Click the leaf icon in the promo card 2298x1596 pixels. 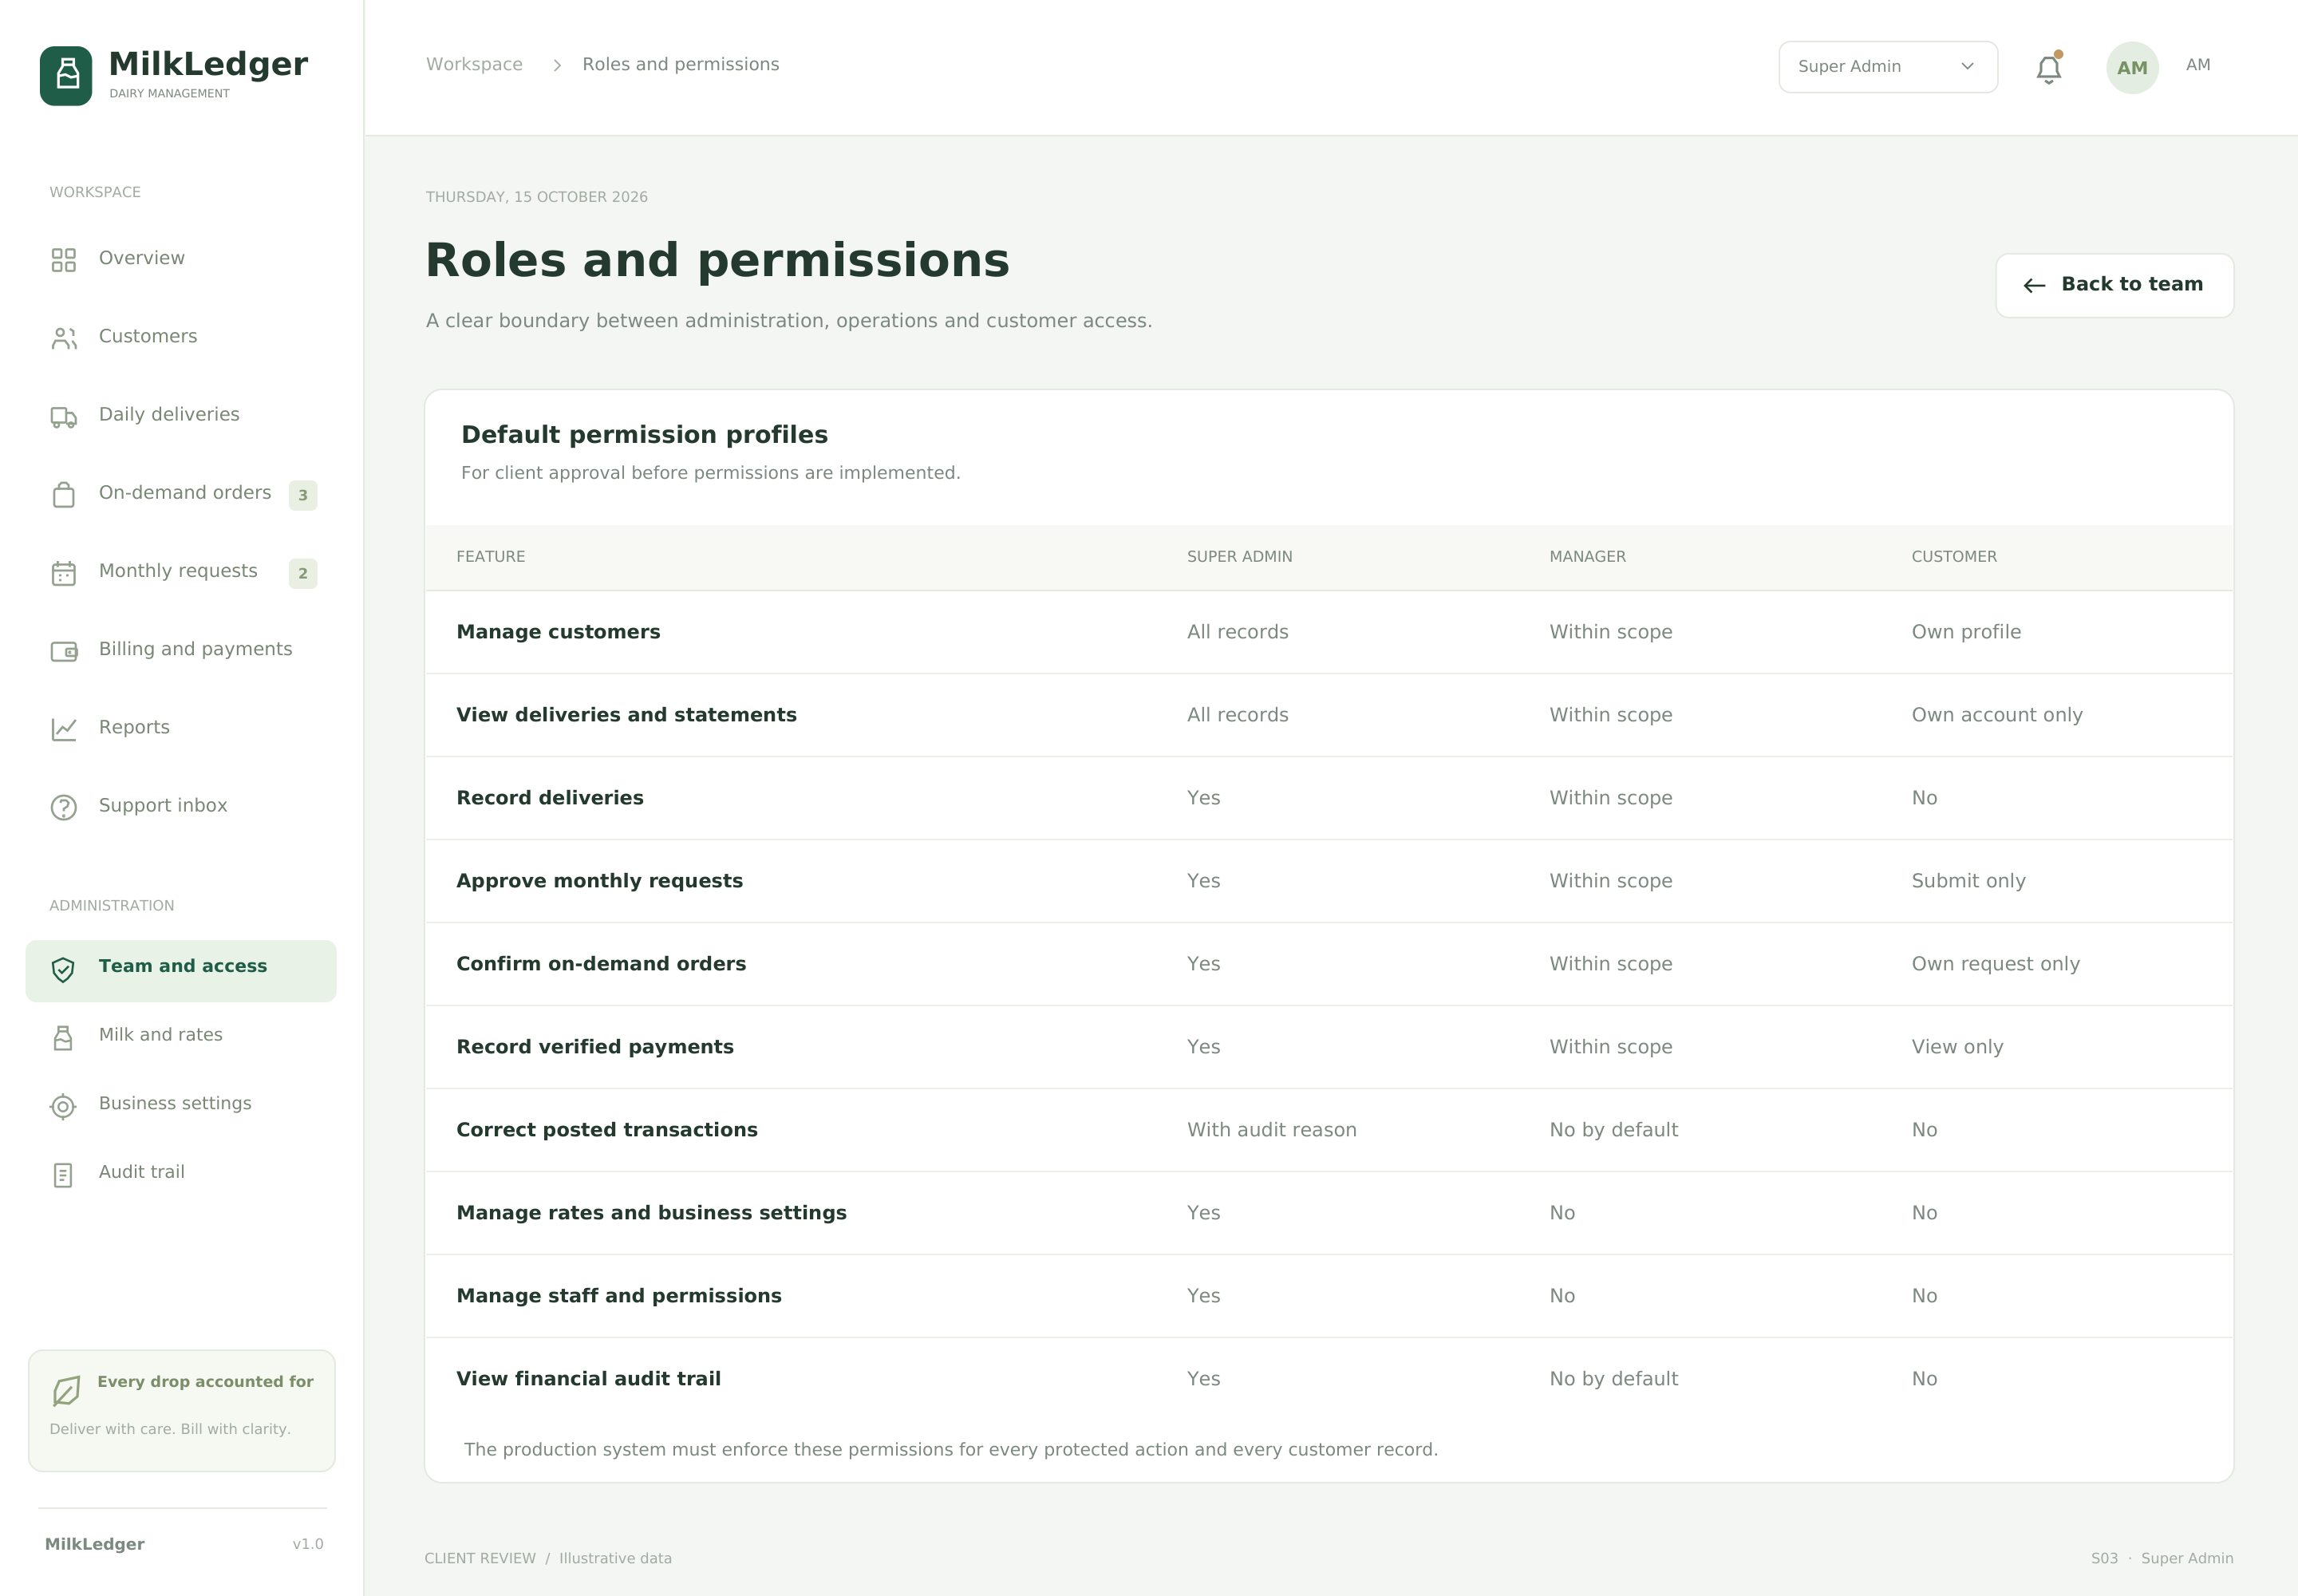pos(66,1390)
